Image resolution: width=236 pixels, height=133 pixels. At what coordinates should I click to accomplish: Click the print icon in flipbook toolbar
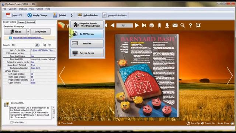click(x=152, y=25)
